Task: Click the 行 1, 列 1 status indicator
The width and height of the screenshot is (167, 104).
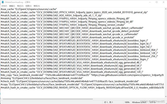Action: pyautogui.click(x=108, y=102)
